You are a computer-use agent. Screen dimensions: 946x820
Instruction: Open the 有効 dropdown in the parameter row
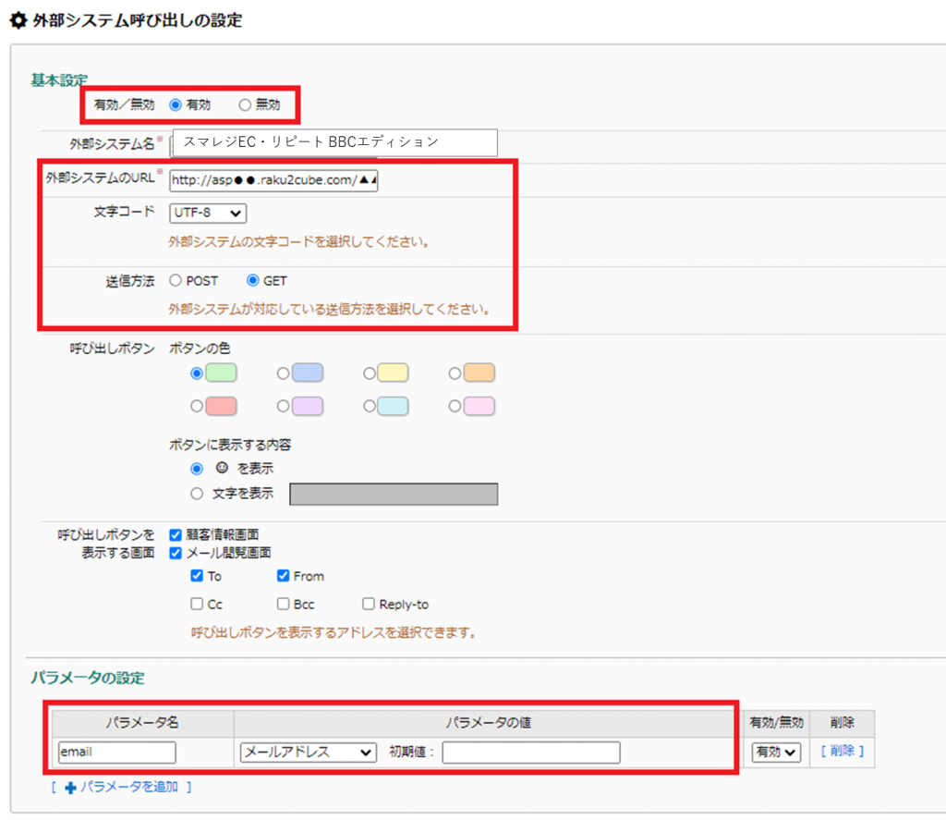(x=776, y=753)
